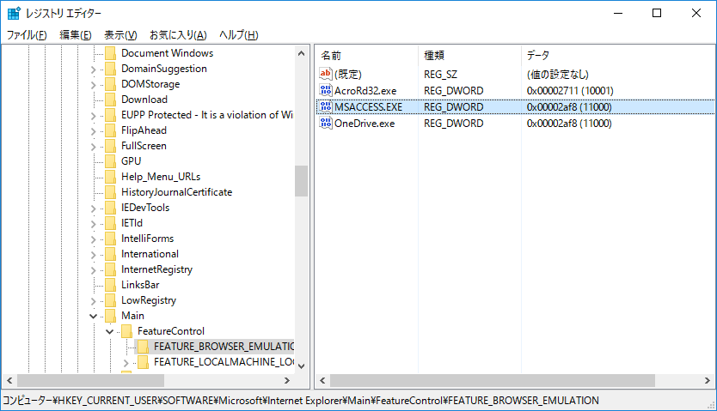Click the registry path in the status bar
The width and height of the screenshot is (717, 411).
pos(301,401)
